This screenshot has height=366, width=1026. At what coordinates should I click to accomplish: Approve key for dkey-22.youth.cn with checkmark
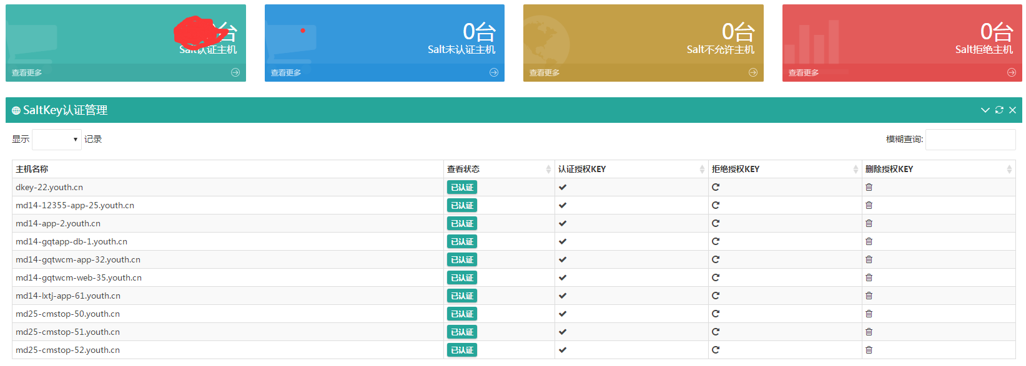pyautogui.click(x=563, y=187)
